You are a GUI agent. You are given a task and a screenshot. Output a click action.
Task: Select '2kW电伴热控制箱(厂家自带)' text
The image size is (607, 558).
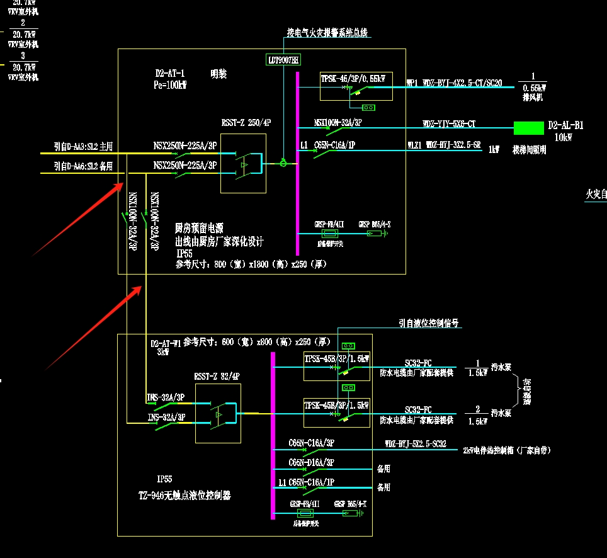(x=507, y=450)
